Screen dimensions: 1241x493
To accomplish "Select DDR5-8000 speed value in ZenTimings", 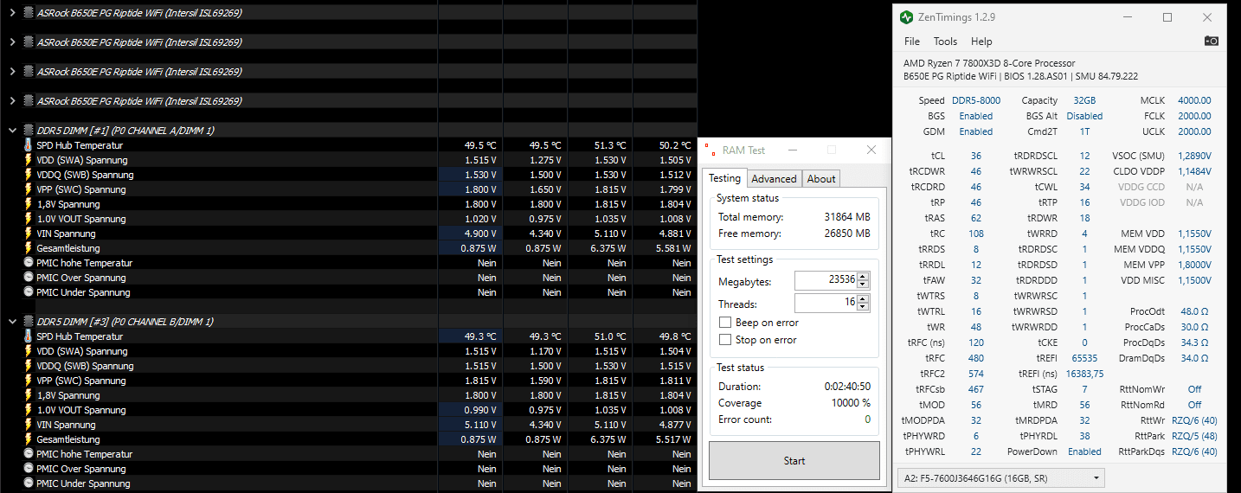I will pyautogui.click(x=976, y=100).
